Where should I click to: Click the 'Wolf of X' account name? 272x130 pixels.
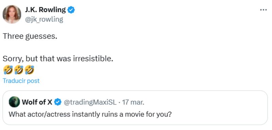37,102
